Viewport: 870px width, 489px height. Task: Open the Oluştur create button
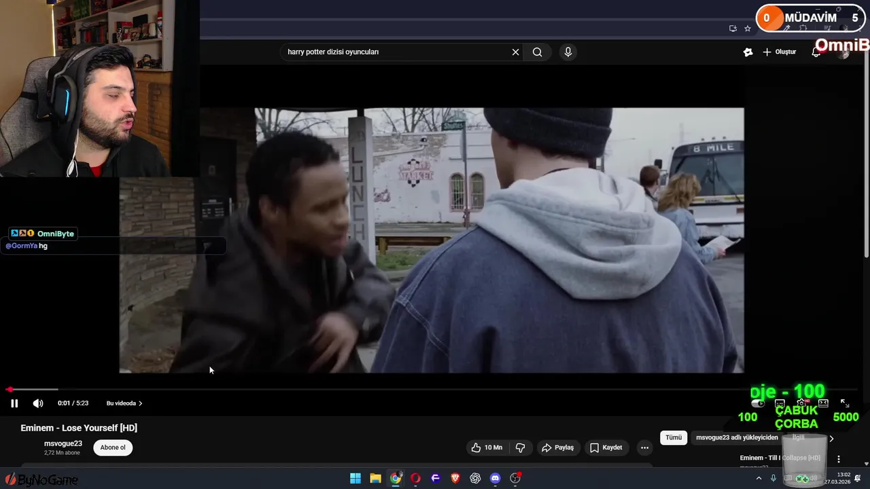[779, 52]
